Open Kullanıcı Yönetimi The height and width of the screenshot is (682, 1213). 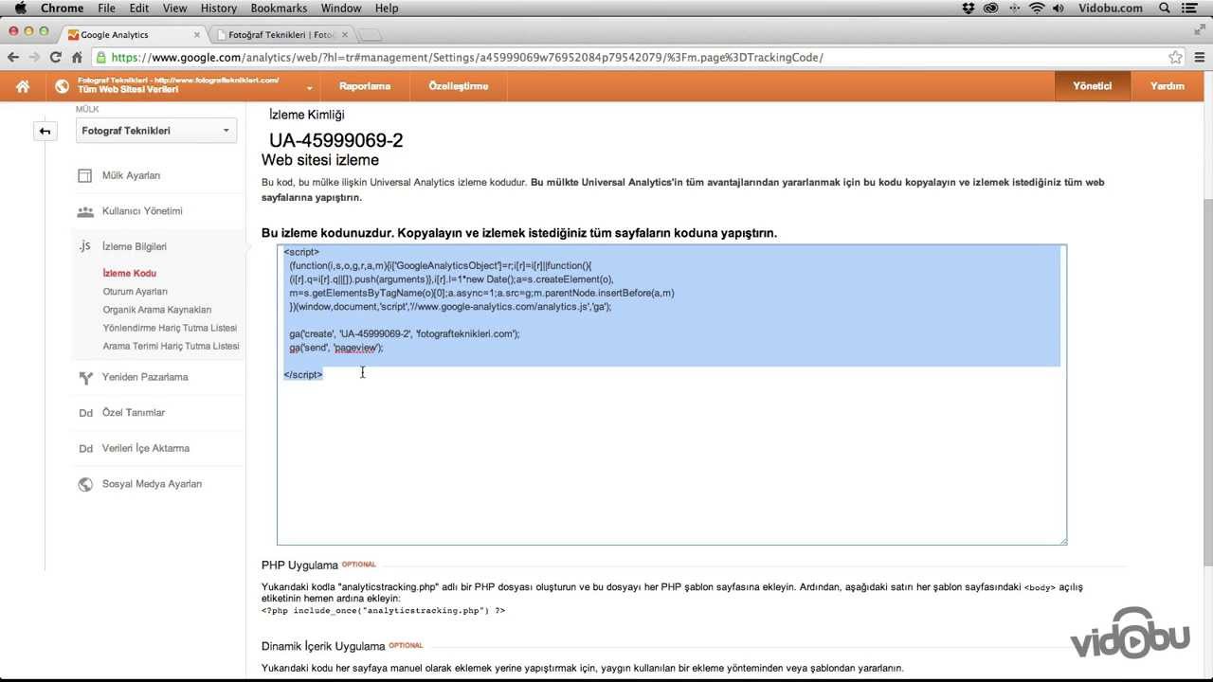point(142,211)
